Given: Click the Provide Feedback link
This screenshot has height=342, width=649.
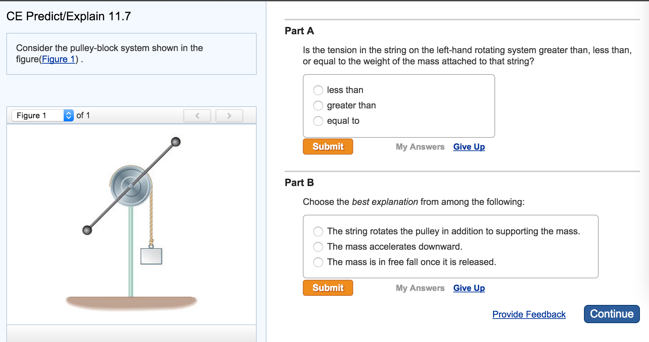Looking at the screenshot, I should click(529, 314).
